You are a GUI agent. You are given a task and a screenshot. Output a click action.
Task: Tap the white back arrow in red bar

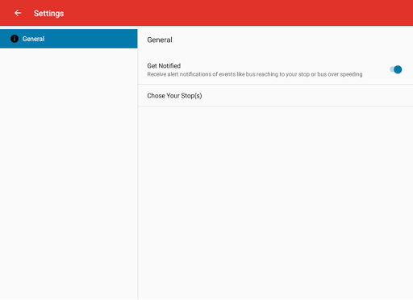18,13
